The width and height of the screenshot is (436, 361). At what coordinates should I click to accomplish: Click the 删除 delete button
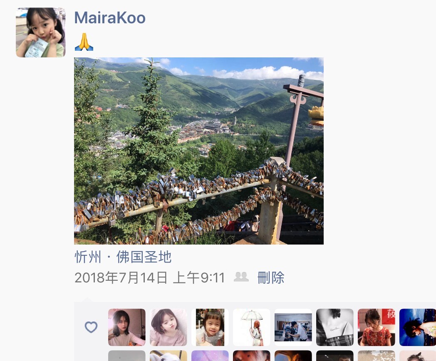coord(271,277)
